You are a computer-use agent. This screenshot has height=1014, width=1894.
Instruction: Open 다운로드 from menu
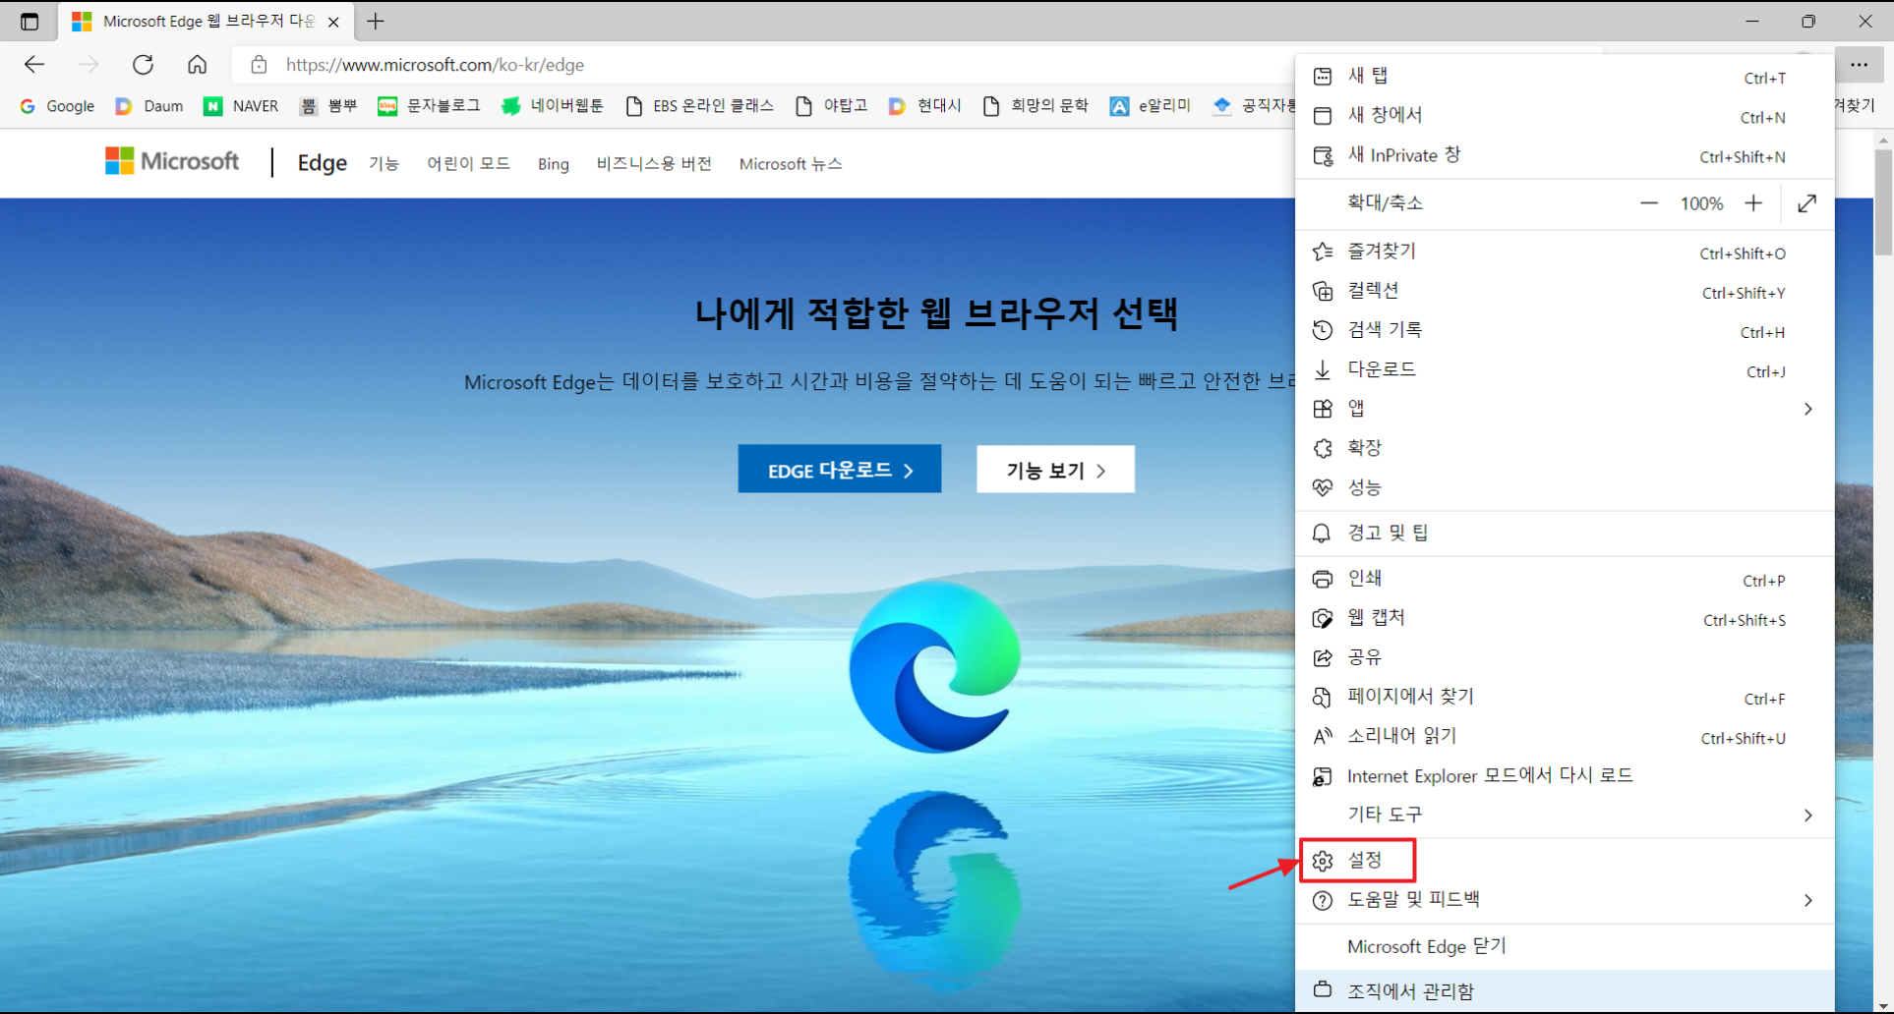pyautogui.click(x=1565, y=369)
